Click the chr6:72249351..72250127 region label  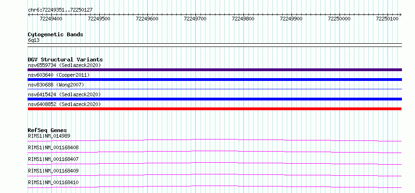coord(60,10)
